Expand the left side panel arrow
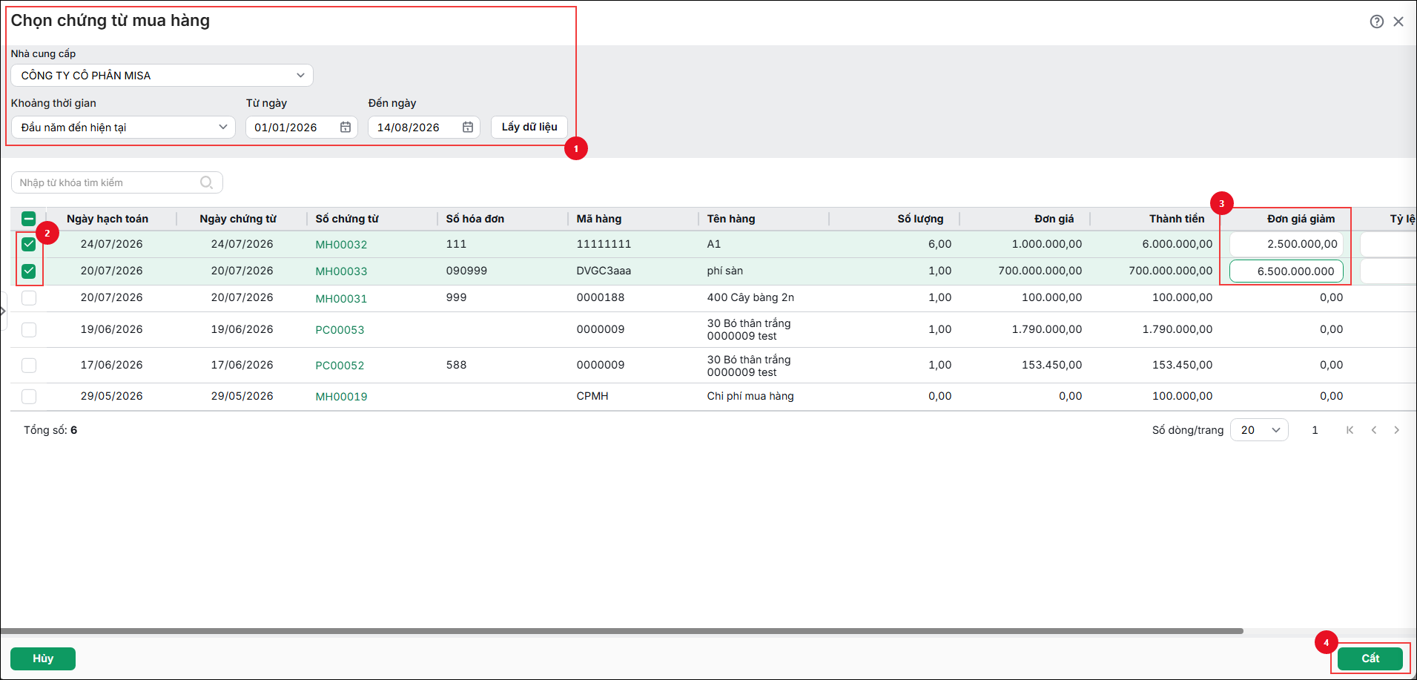 [x=3, y=311]
